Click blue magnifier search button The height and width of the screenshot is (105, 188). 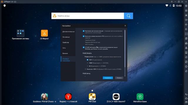point(128,16)
